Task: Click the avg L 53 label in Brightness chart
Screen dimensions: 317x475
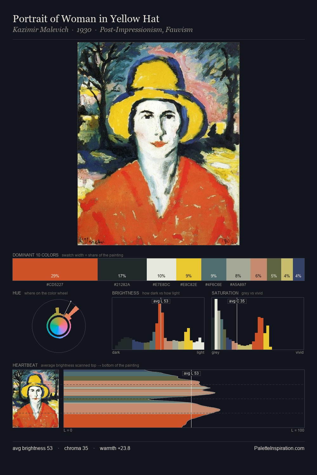Action: tap(161, 301)
